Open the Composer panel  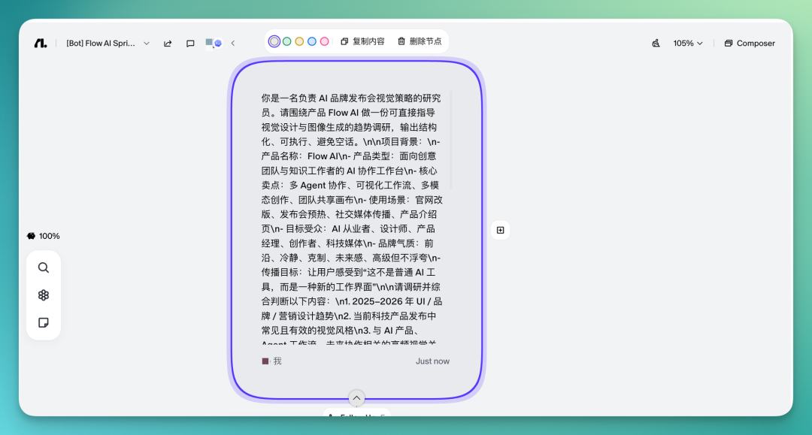[750, 44]
